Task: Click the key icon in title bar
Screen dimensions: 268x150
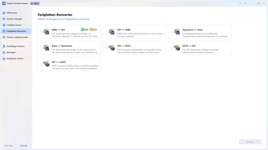Action: coord(240,3)
